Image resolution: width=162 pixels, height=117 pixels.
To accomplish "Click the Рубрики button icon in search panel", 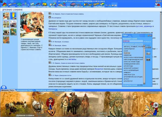I will (148, 54).
